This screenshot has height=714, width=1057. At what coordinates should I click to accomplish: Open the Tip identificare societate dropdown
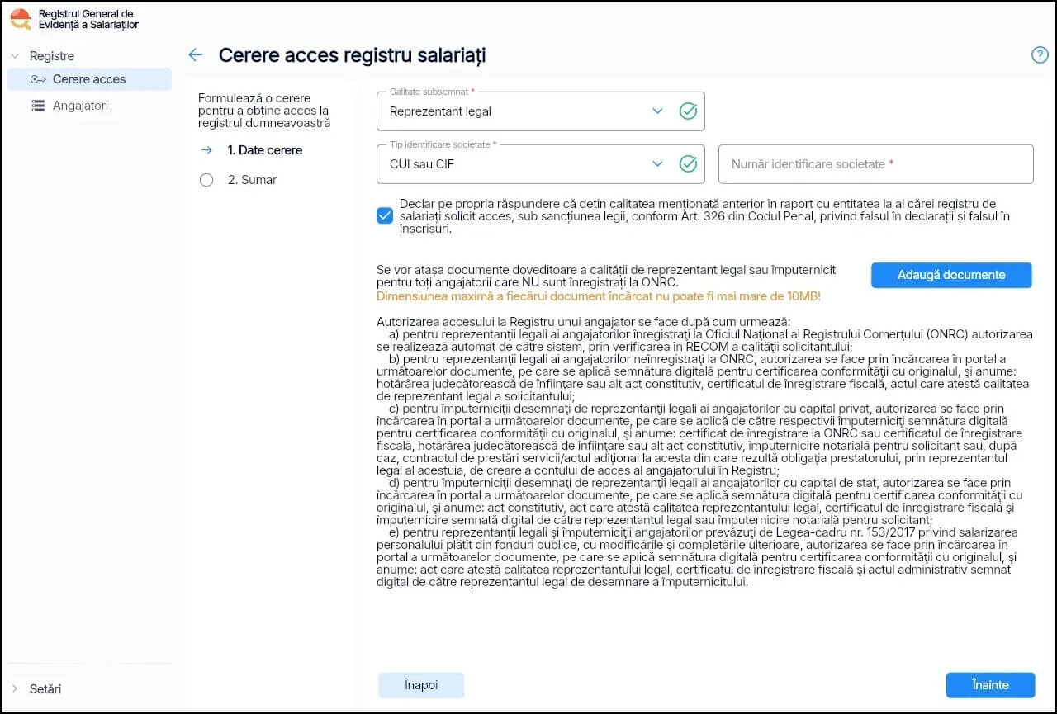click(x=541, y=164)
